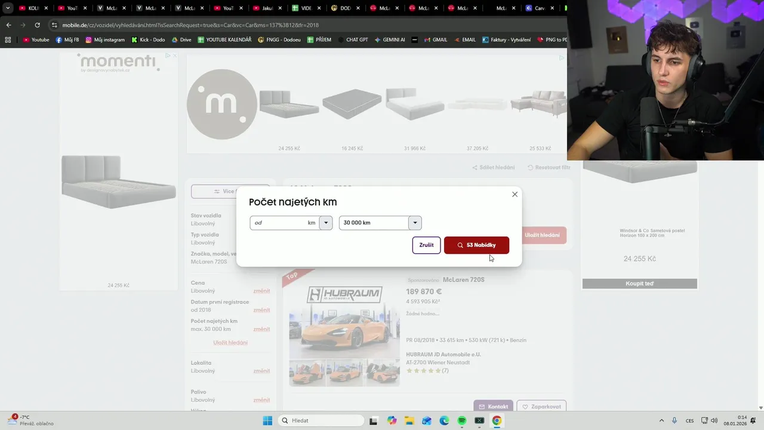Image resolution: width=764 pixels, height=430 pixels.
Task: Click the Hledat taskbar search box
Action: [x=322, y=420]
